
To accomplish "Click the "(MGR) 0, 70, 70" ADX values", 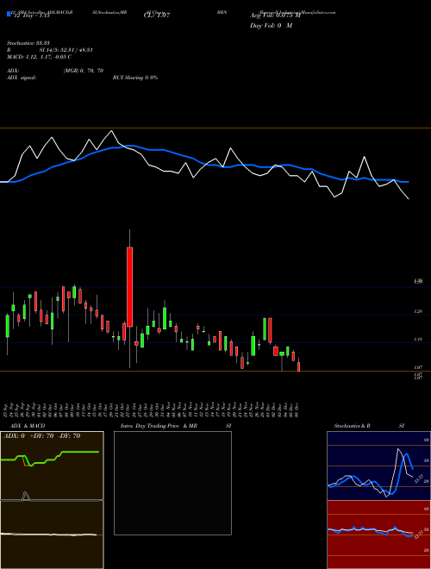I will 84,71.
